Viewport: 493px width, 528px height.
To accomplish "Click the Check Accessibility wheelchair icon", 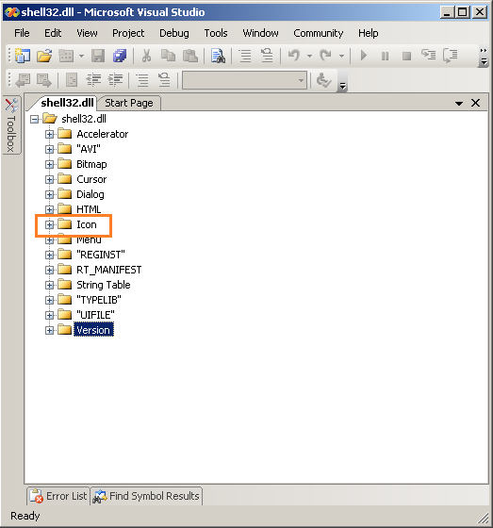I will pyautogui.click(x=324, y=80).
